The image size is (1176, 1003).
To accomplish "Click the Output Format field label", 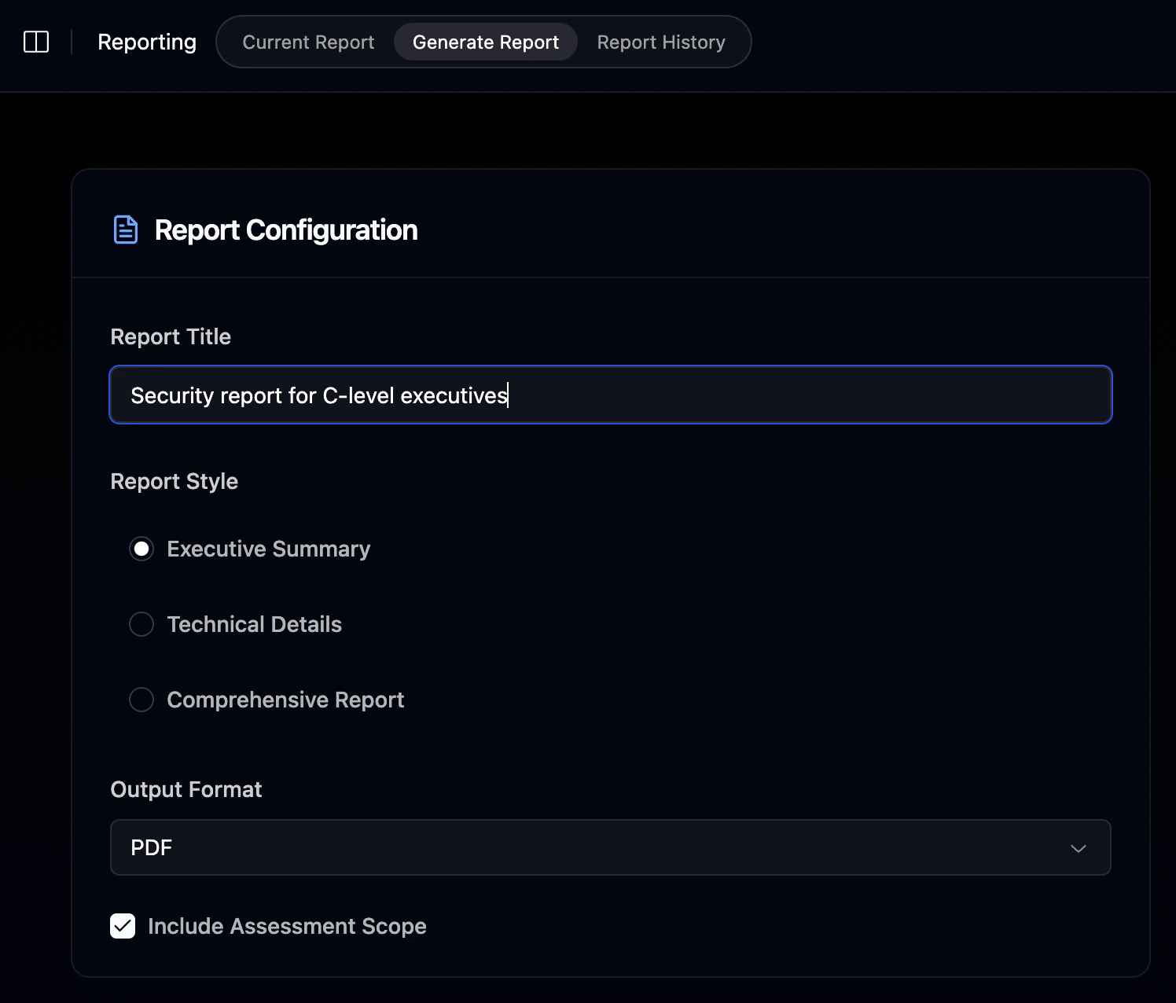I will point(186,789).
